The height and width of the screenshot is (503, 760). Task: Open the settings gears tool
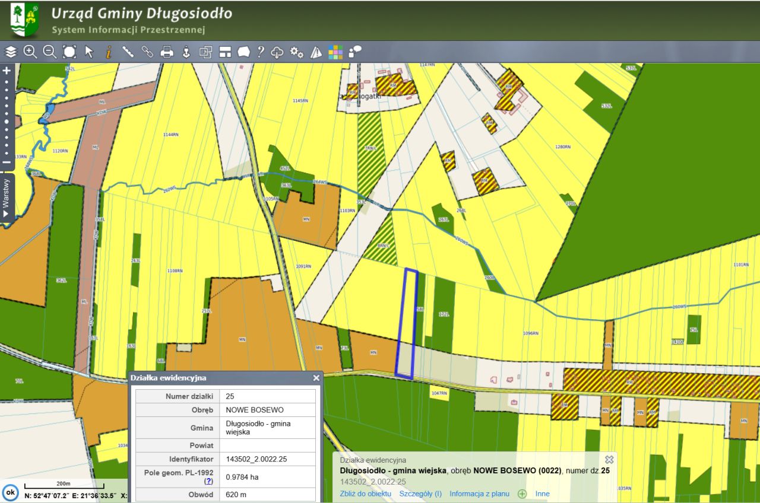296,52
